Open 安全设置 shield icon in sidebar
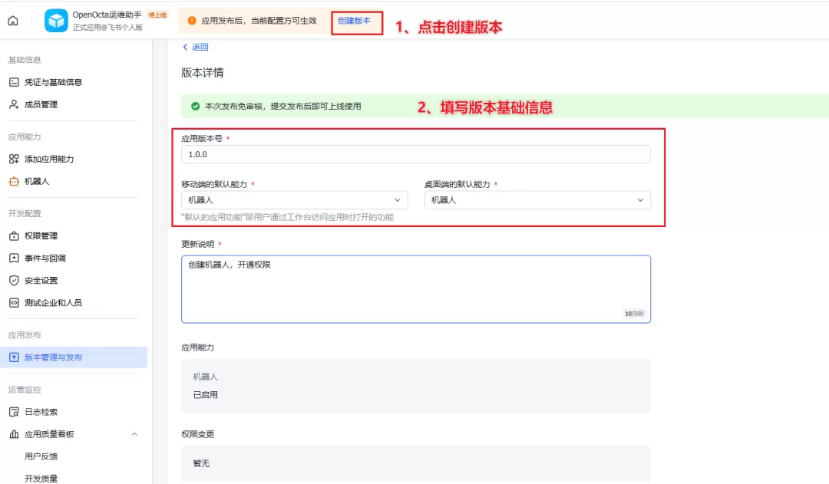The width and height of the screenshot is (829, 484). click(x=15, y=281)
